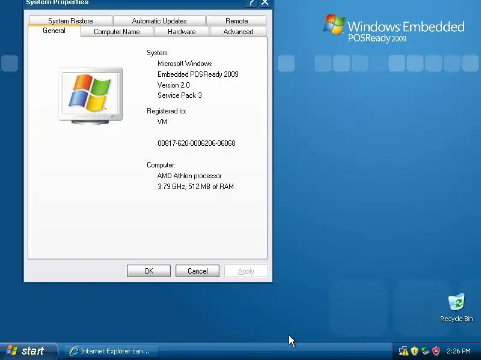Click the '3.79 GHz, 512 MB of RAM' line

tap(195, 187)
